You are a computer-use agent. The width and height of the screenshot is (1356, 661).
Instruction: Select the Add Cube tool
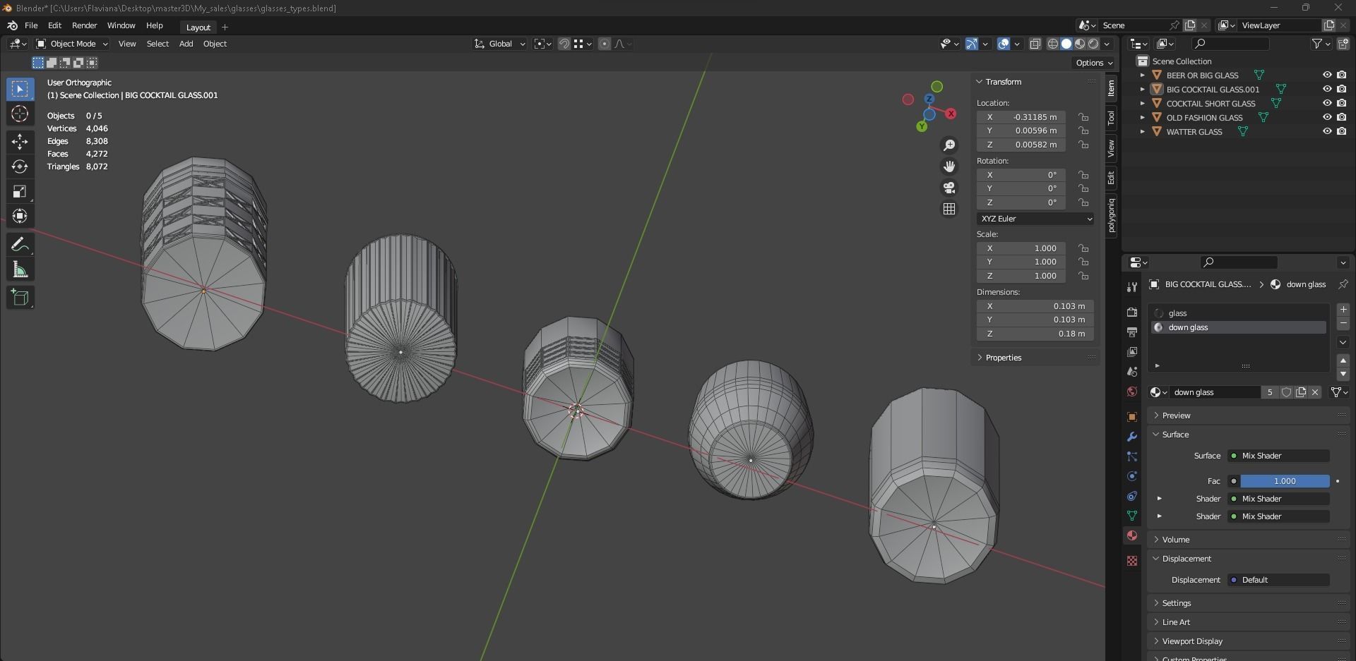20,298
